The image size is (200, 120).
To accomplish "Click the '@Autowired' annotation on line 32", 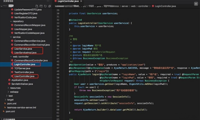I will pos(75,20).
